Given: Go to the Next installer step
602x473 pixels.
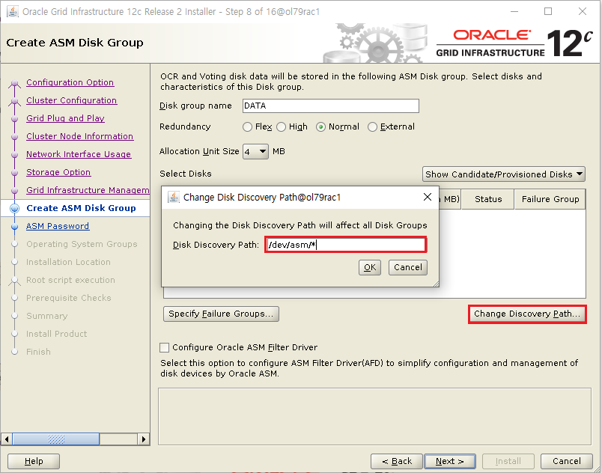Looking at the screenshot, I should (450, 462).
